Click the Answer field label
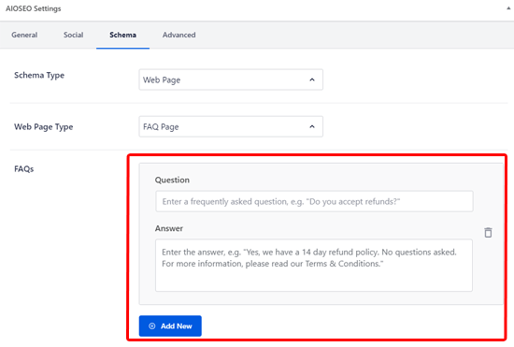The image size is (514, 347). (169, 228)
